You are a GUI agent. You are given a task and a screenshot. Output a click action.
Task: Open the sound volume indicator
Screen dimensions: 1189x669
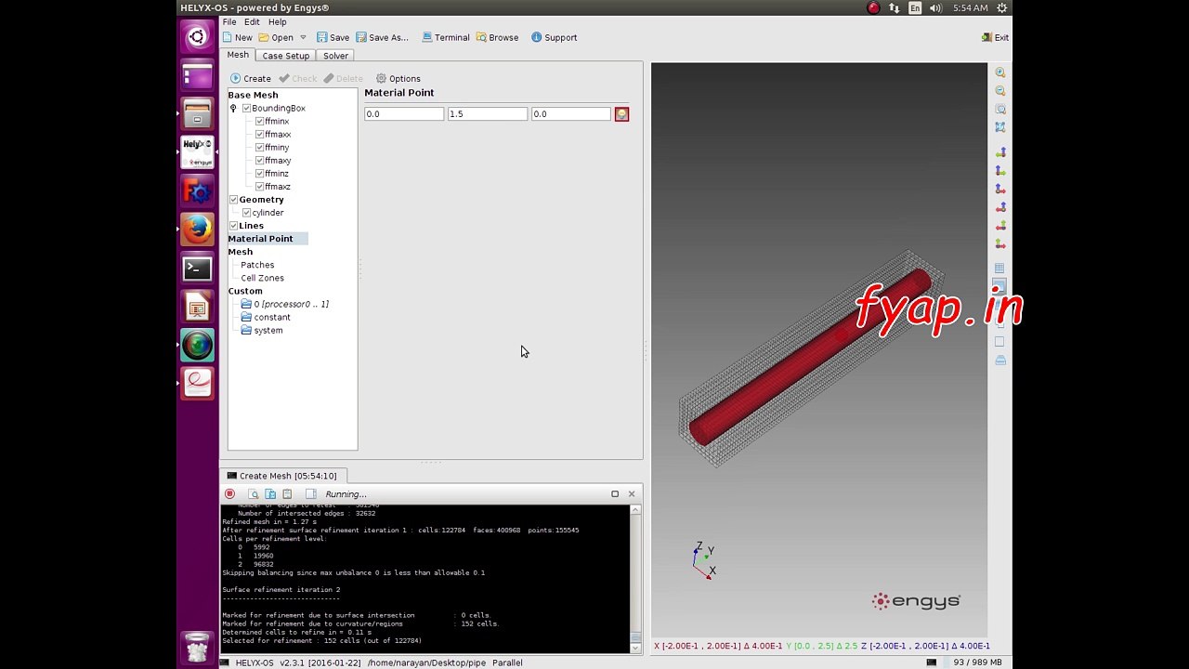[x=934, y=7]
